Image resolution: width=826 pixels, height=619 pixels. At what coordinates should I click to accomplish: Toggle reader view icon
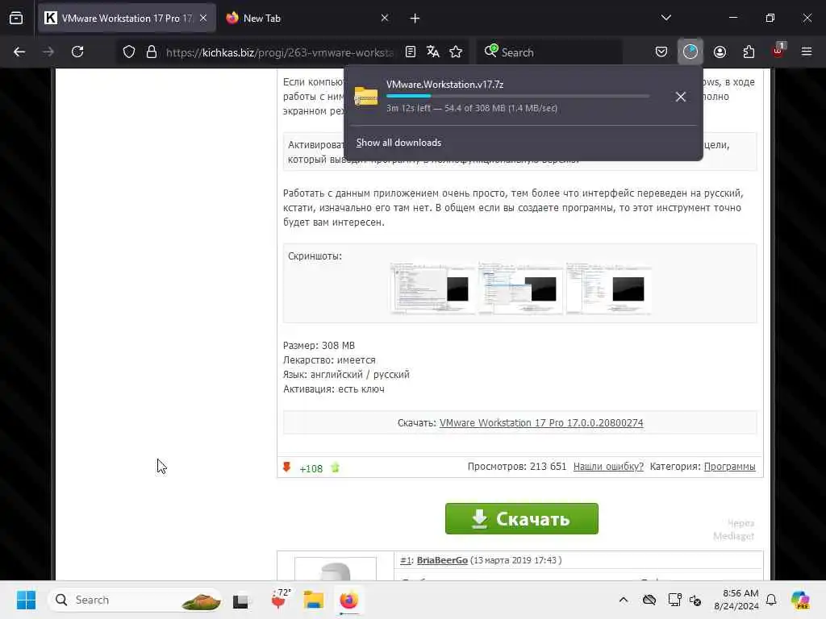411,52
